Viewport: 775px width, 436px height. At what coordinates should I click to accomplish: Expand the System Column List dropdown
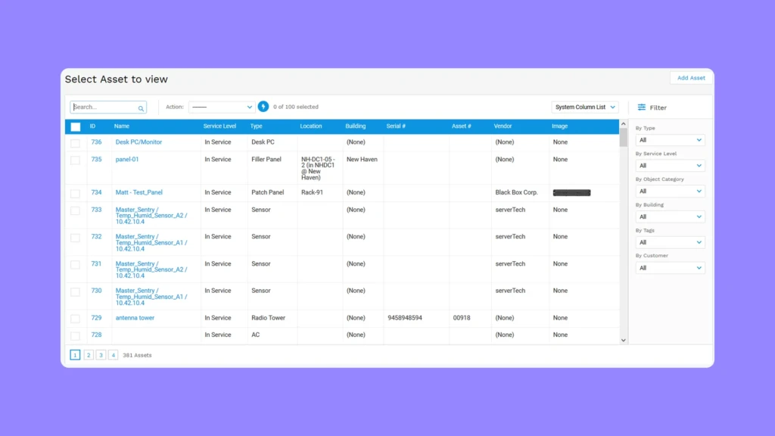coord(585,107)
